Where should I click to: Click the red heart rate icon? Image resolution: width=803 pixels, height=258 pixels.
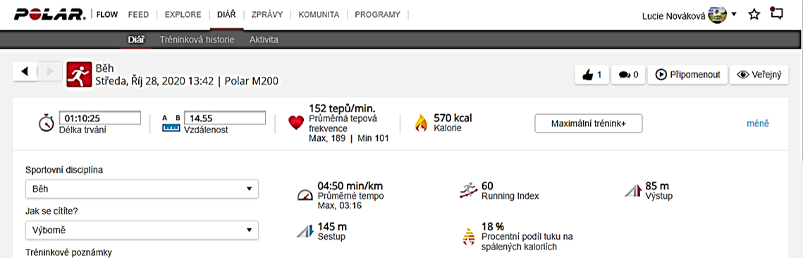click(296, 123)
